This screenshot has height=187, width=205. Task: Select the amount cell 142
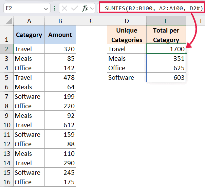click(x=60, y=68)
